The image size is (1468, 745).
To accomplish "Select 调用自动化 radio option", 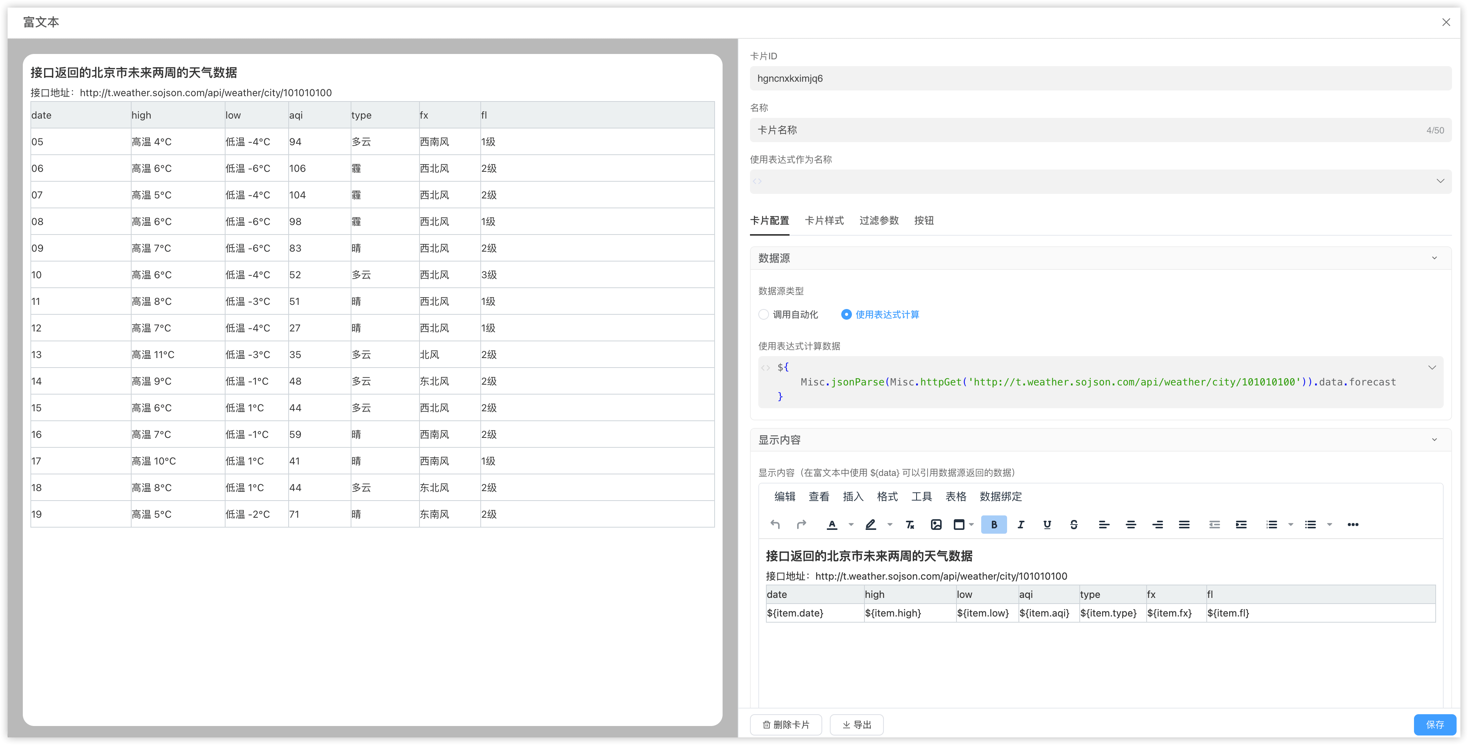I will click(x=764, y=314).
